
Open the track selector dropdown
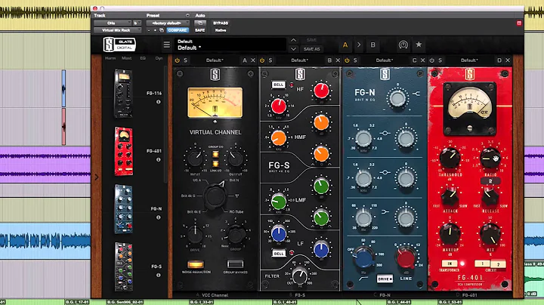[x=113, y=23]
